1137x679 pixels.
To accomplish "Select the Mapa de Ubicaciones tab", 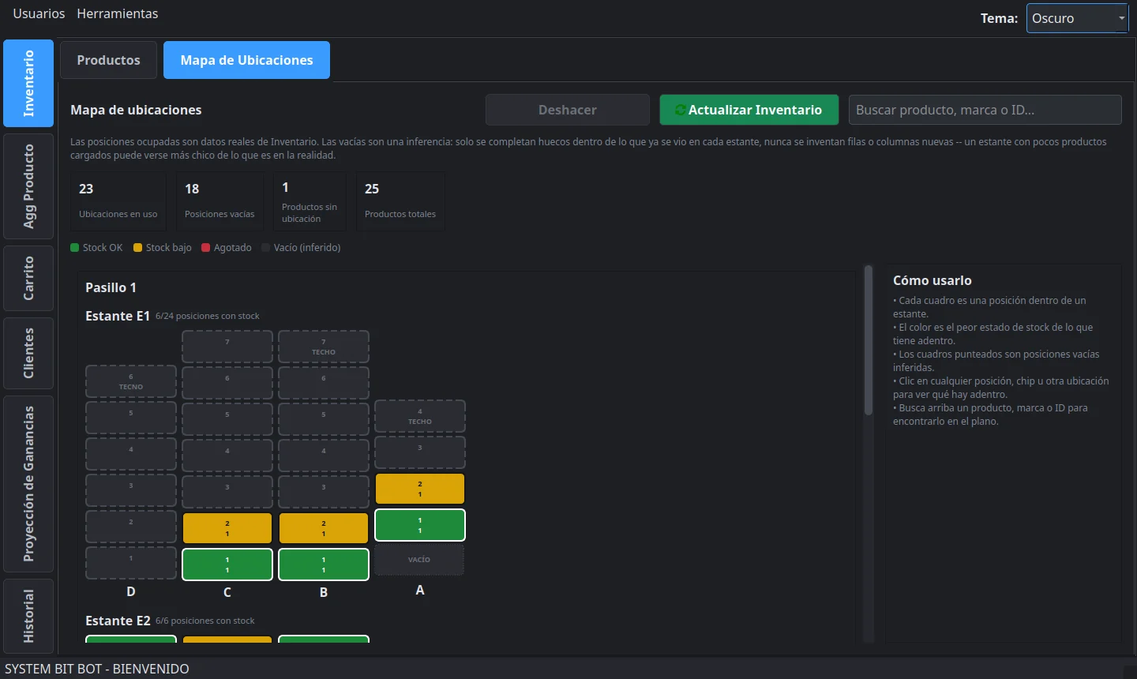I will [x=246, y=60].
